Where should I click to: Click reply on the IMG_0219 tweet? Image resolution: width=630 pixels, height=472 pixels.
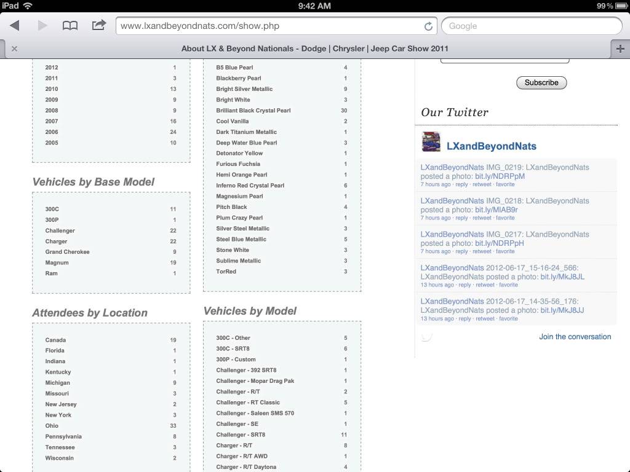(461, 184)
